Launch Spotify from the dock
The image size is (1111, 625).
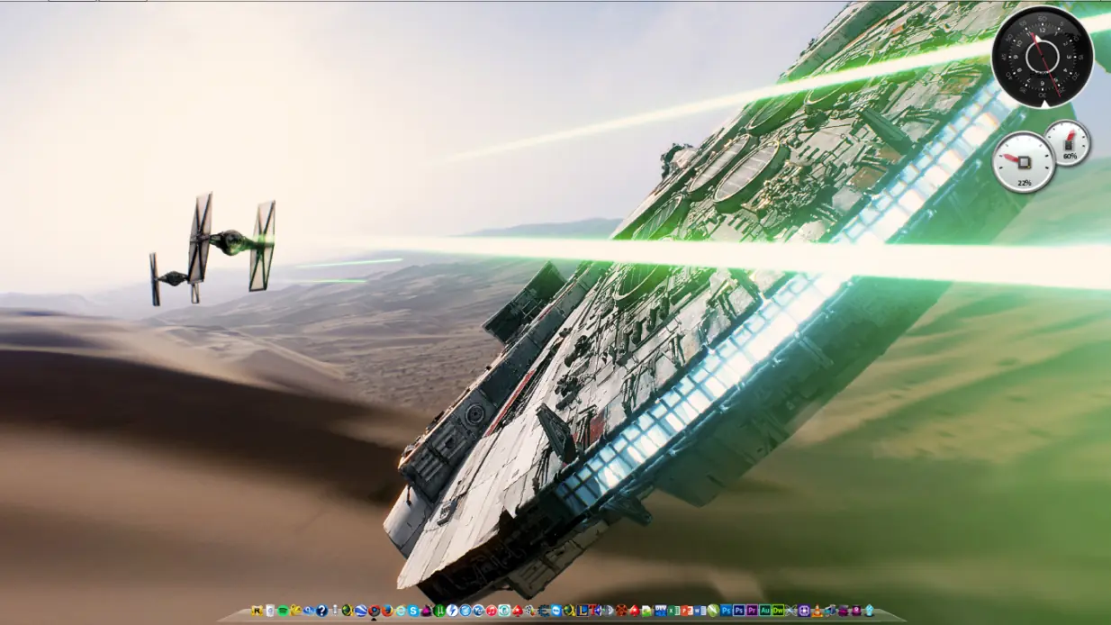click(x=284, y=611)
